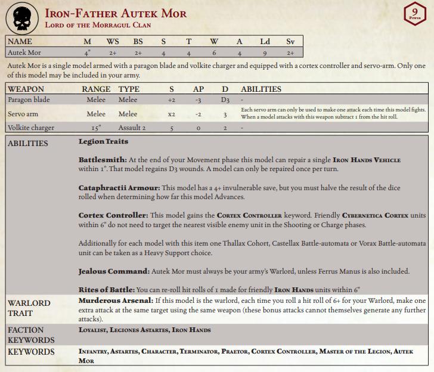Click 'Iron Hands' in the faction keywords row
The height and width of the screenshot is (372, 434).
pos(191,330)
